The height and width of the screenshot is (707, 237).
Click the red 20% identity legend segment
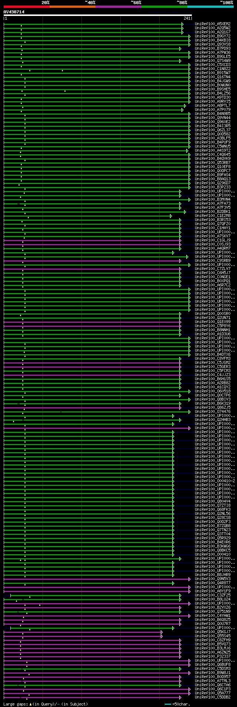(x=27, y=7)
